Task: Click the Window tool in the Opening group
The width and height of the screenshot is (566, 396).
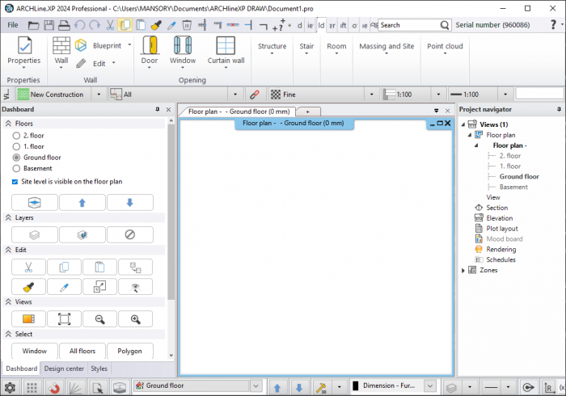Action: [x=183, y=50]
